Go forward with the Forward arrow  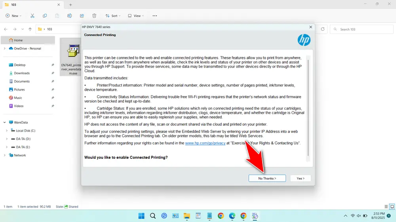pos(15,29)
